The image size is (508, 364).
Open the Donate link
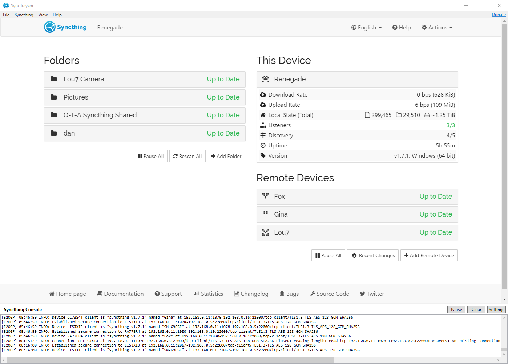[x=499, y=15]
